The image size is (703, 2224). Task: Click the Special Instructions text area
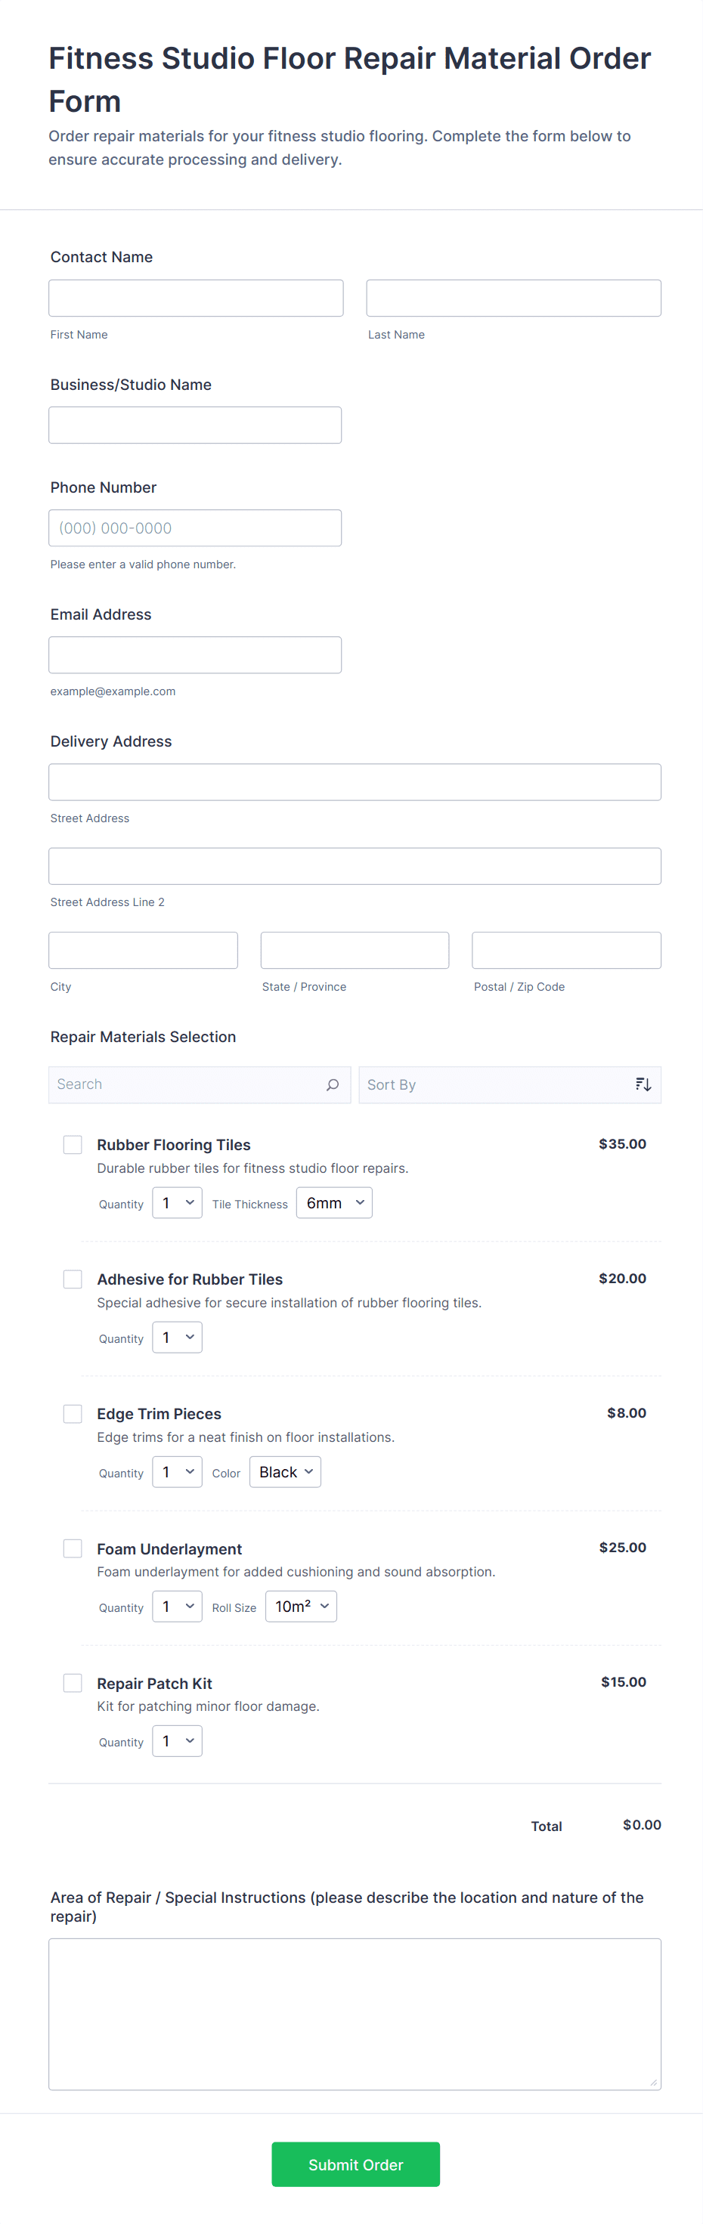[354, 2013]
